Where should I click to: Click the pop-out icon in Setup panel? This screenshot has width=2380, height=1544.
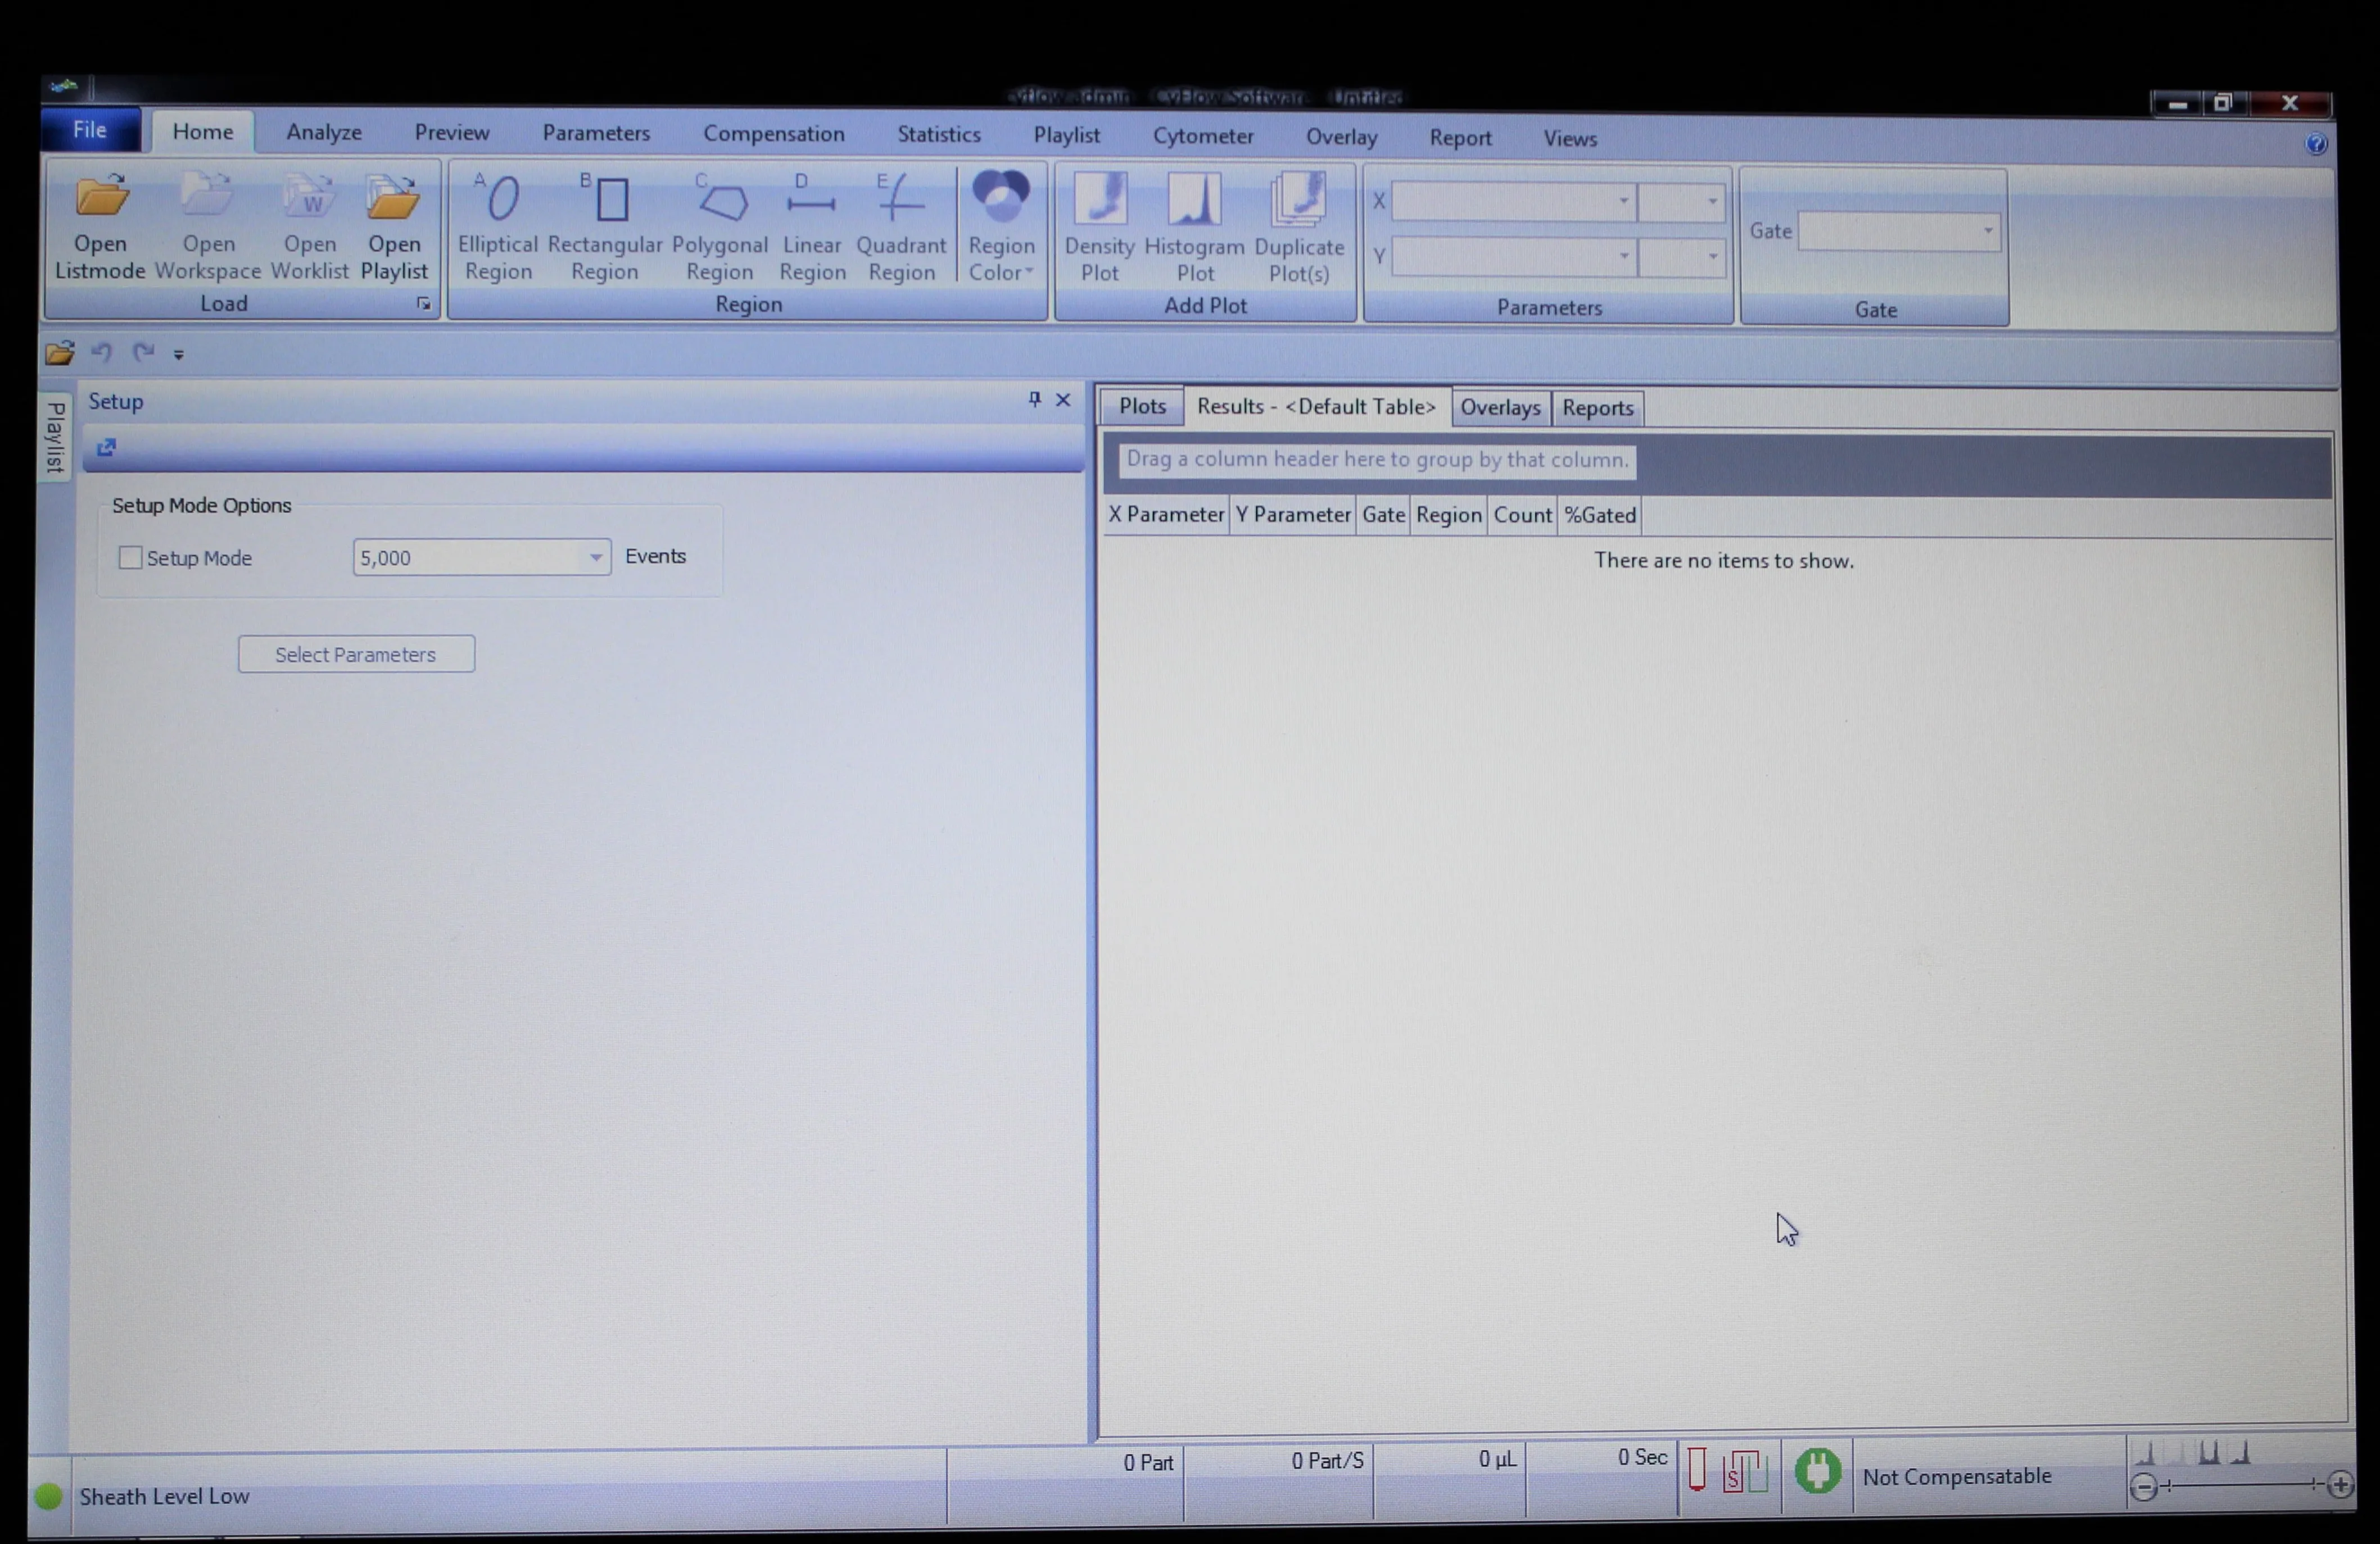point(106,447)
